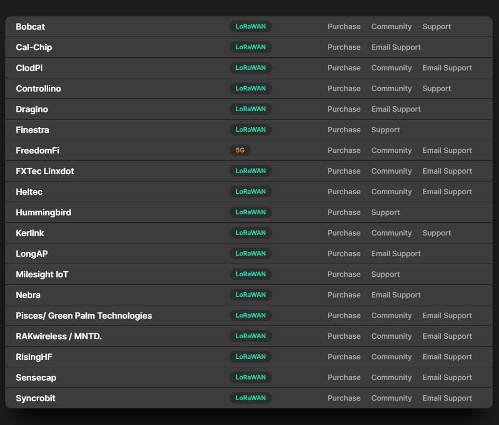The height and width of the screenshot is (425, 499).
Task: Click the 5G badge for FreedomFi
Action: point(240,150)
